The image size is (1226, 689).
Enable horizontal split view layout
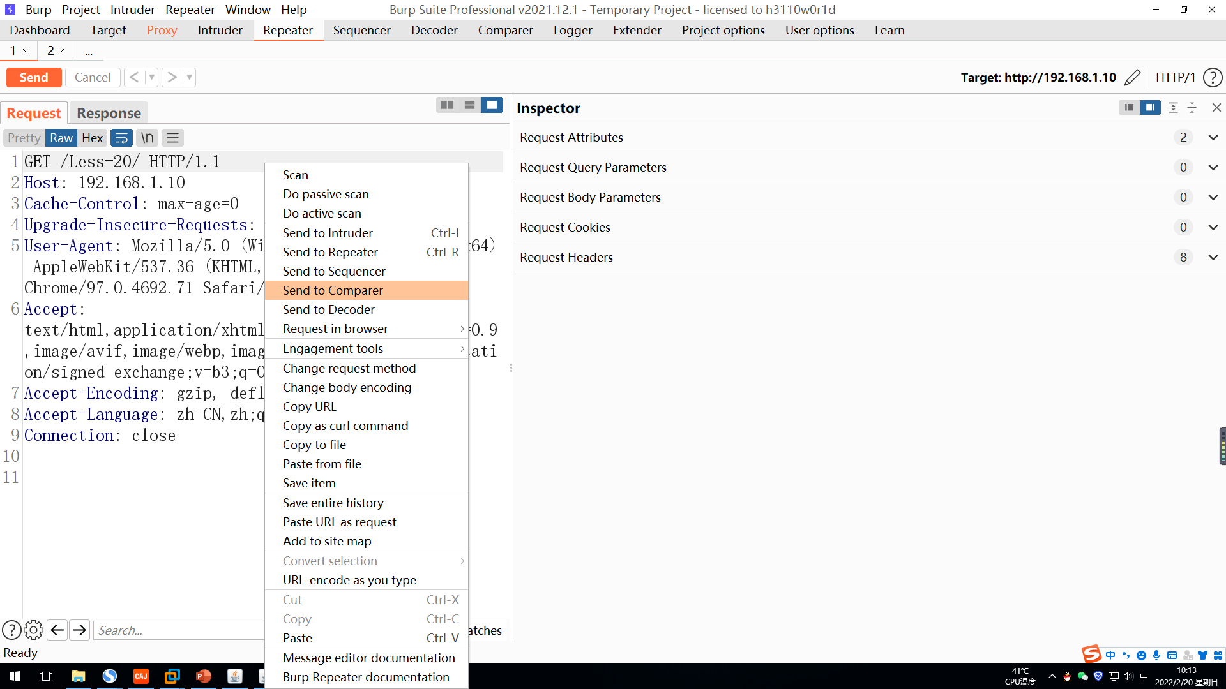tap(469, 105)
